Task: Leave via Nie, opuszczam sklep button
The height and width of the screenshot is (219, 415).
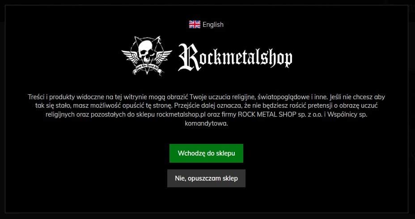Action: click(206, 178)
